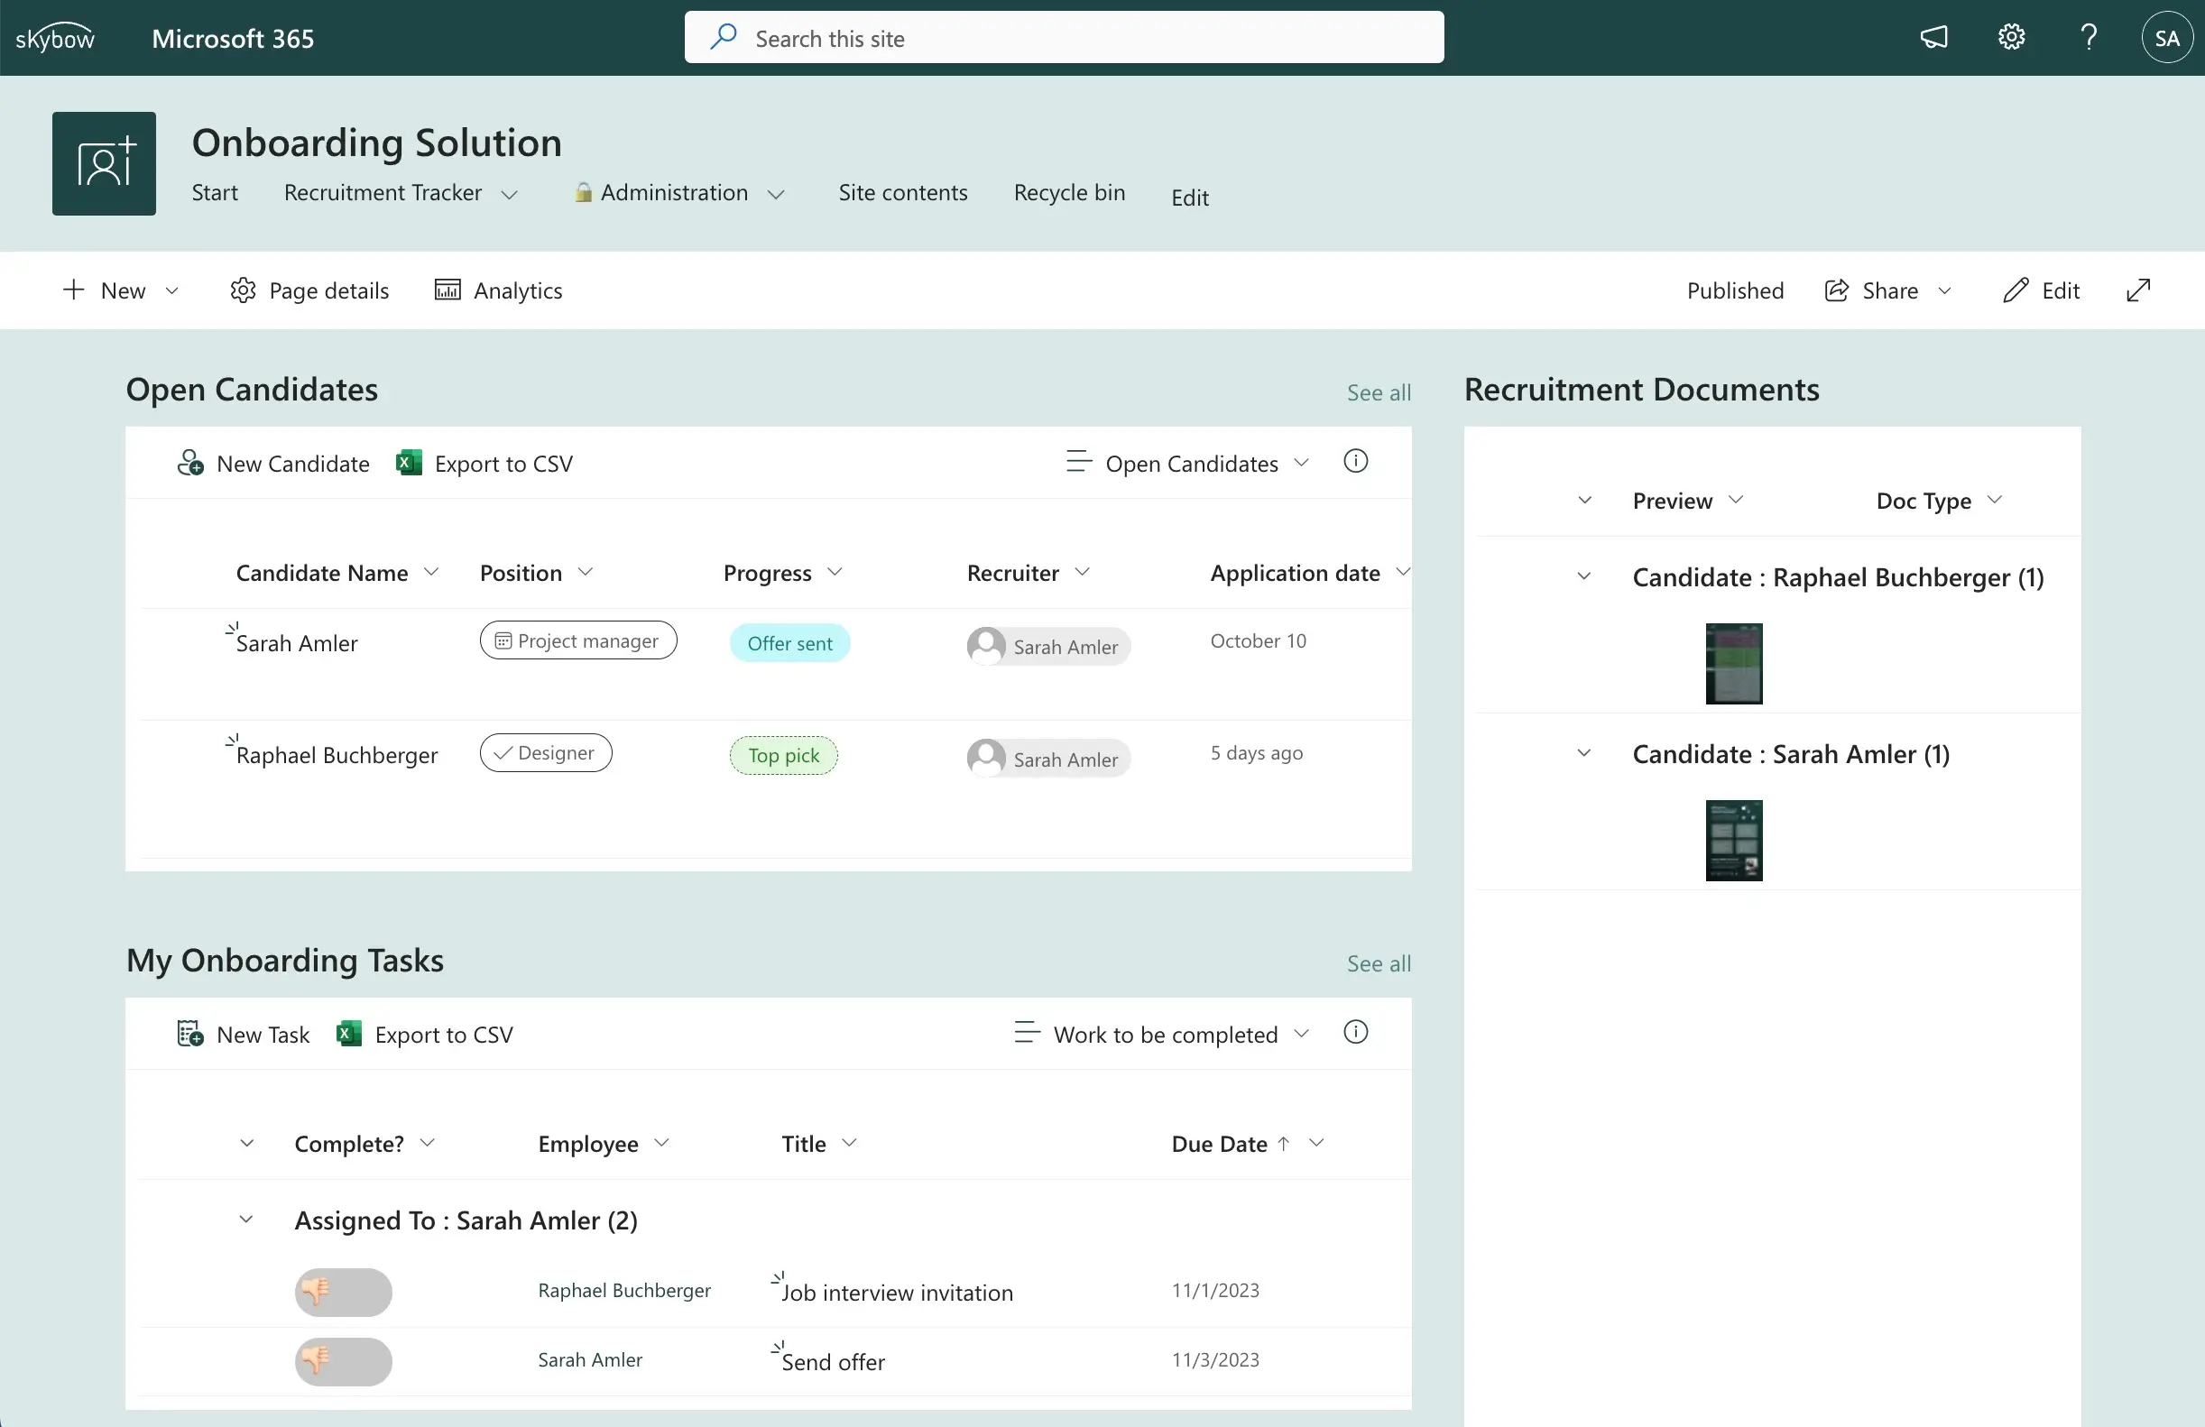
Task: Click the Page details icon
Action: [x=243, y=290]
